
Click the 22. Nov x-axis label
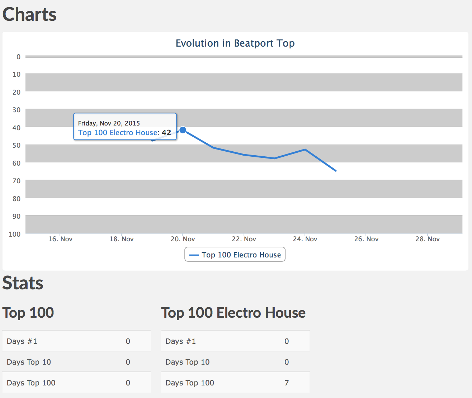coord(244,239)
